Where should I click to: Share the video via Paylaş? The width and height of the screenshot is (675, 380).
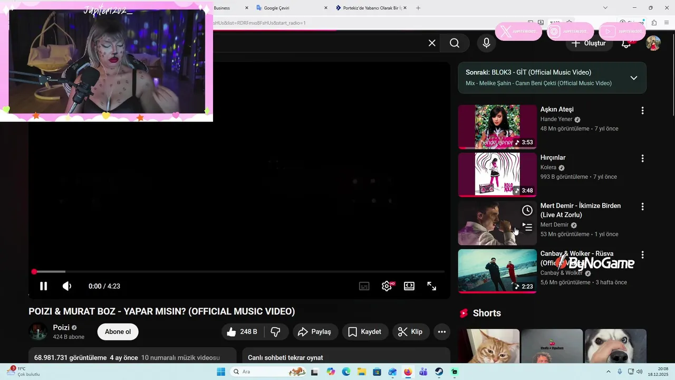[x=315, y=331]
